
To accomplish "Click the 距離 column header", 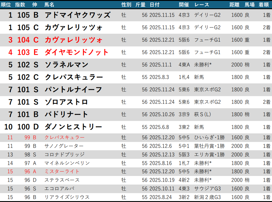I will (x=235, y=4).
